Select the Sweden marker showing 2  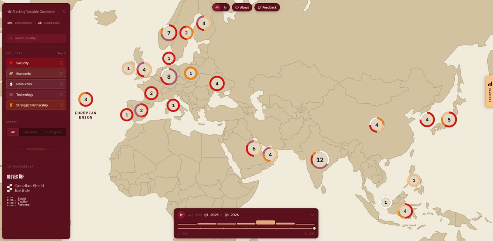[x=186, y=33]
